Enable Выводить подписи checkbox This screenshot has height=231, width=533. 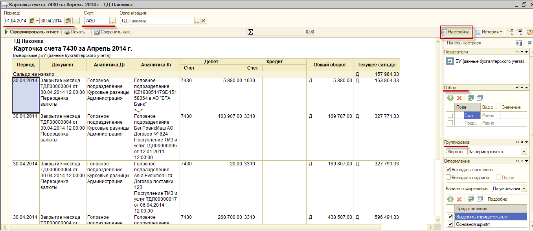pyautogui.click(x=448, y=177)
